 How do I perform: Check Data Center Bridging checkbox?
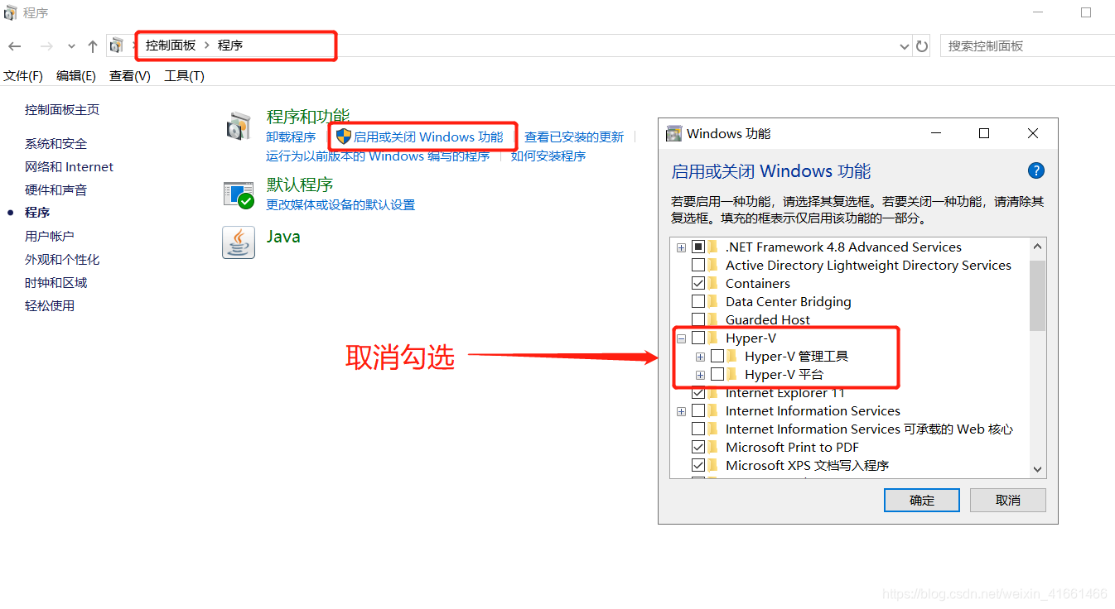(698, 302)
